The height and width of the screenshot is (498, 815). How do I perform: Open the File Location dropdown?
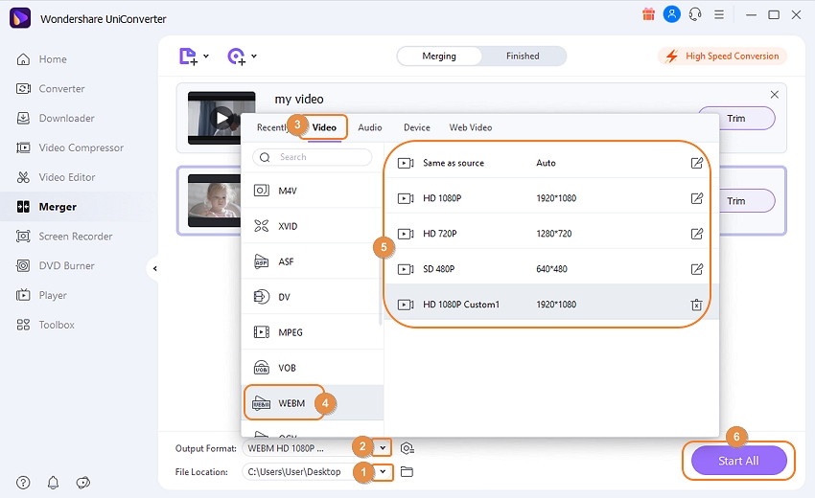(384, 472)
